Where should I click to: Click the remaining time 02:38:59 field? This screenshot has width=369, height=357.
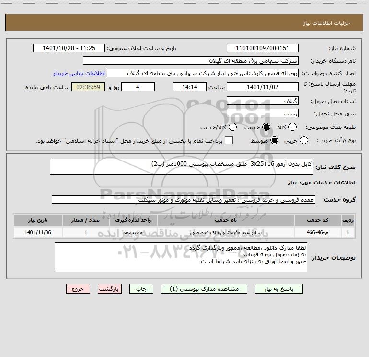(x=88, y=87)
